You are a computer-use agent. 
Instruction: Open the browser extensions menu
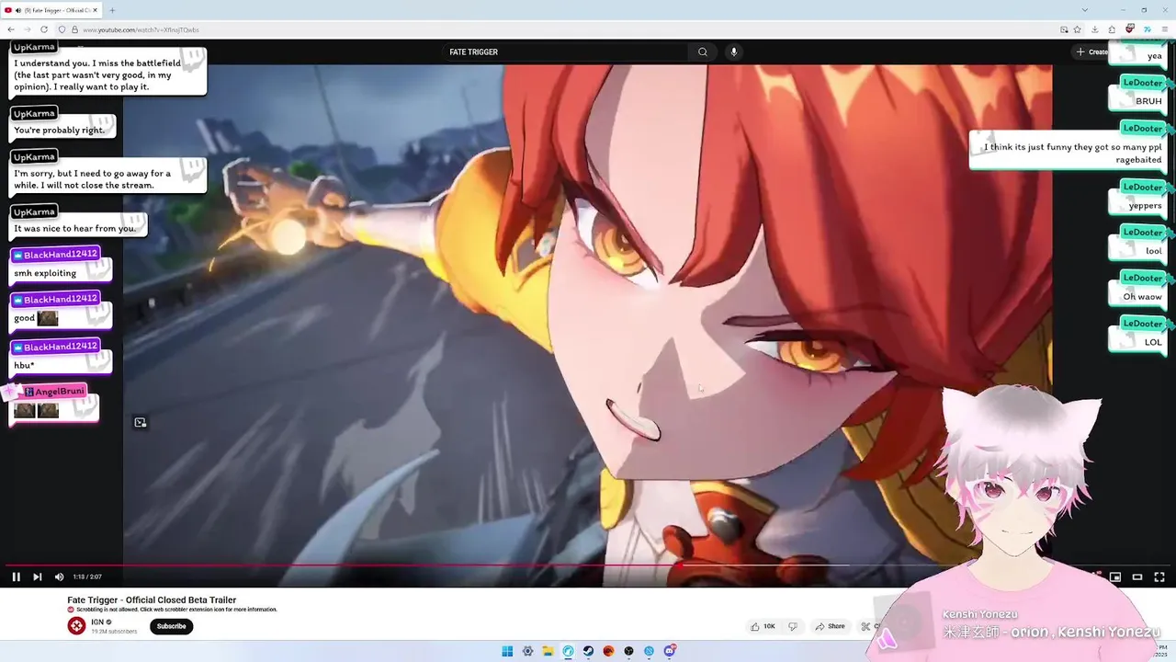point(1113,29)
